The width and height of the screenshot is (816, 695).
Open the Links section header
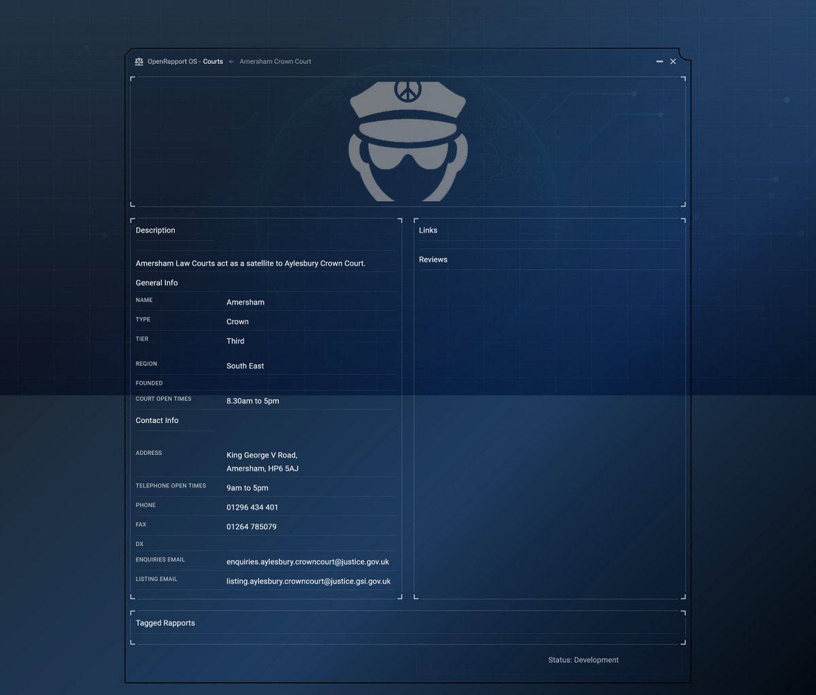[x=428, y=230]
